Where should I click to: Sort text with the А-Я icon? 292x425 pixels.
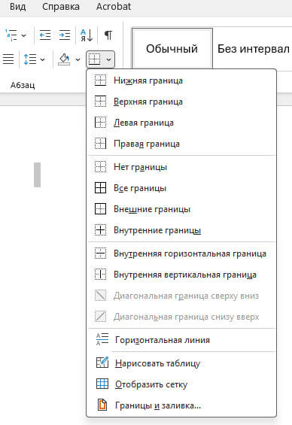point(87,35)
